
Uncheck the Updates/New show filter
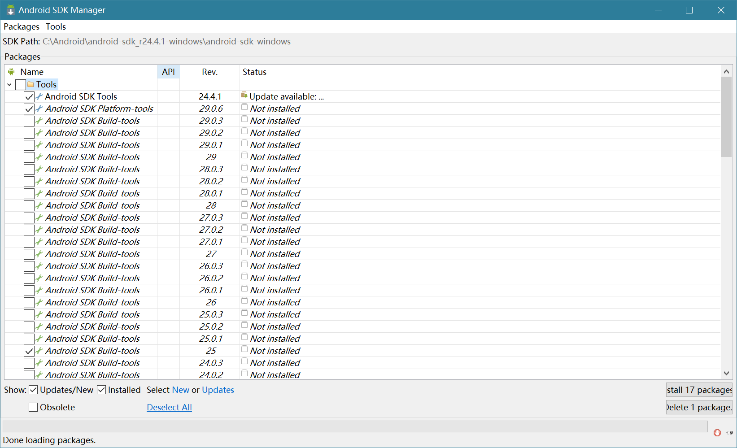33,390
